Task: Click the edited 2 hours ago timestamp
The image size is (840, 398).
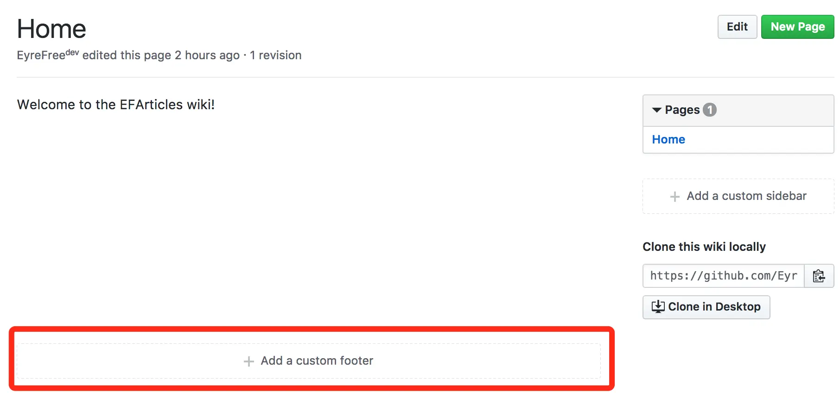Action: (x=207, y=56)
